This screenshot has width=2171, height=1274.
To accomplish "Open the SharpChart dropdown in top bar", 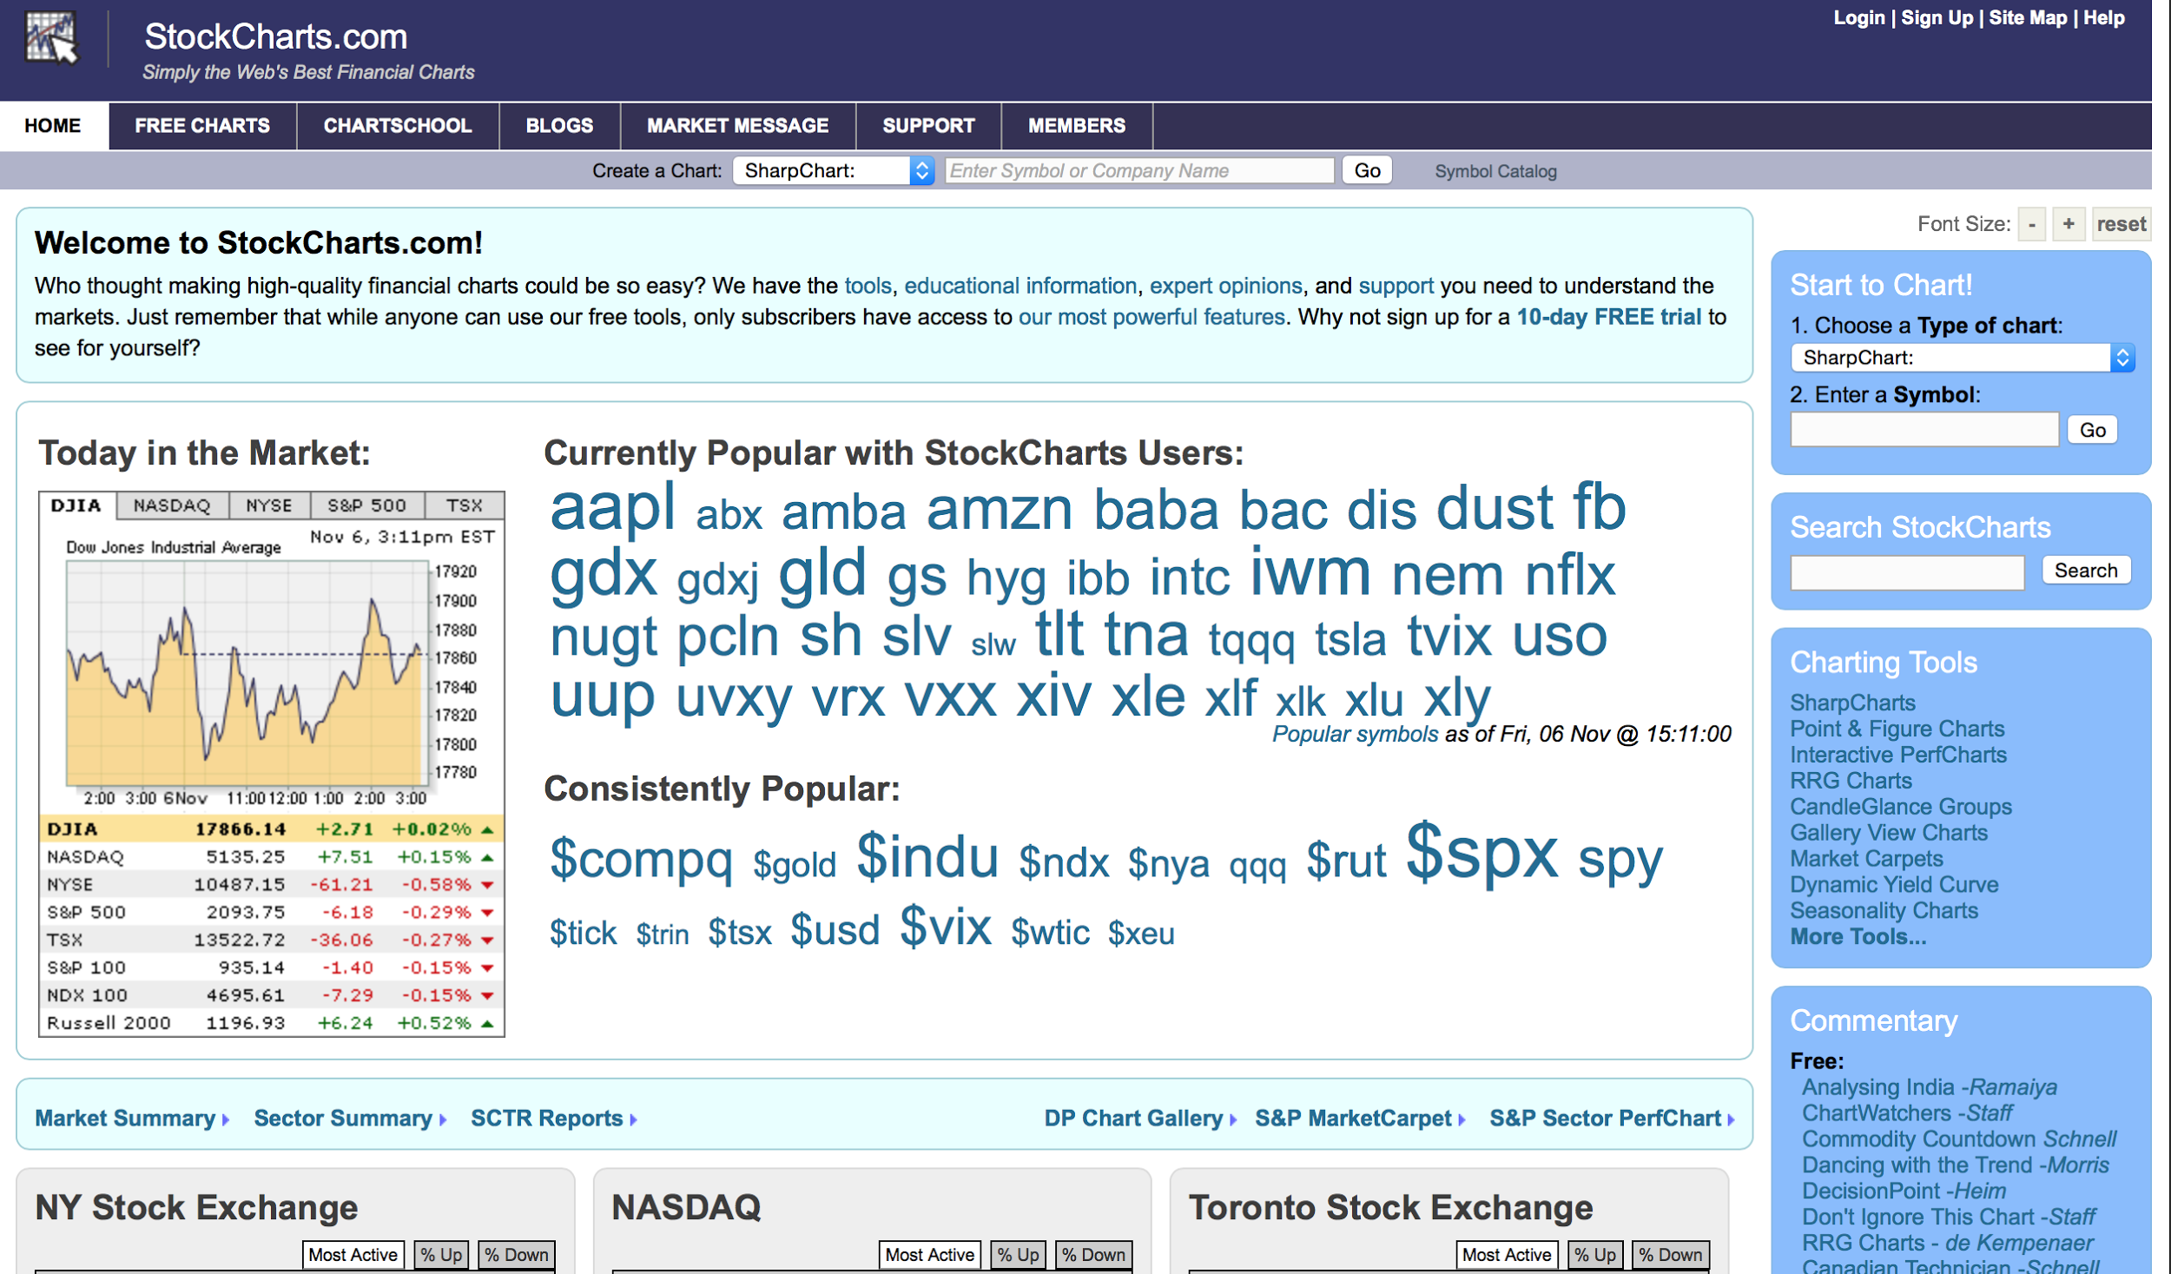I will click(833, 170).
